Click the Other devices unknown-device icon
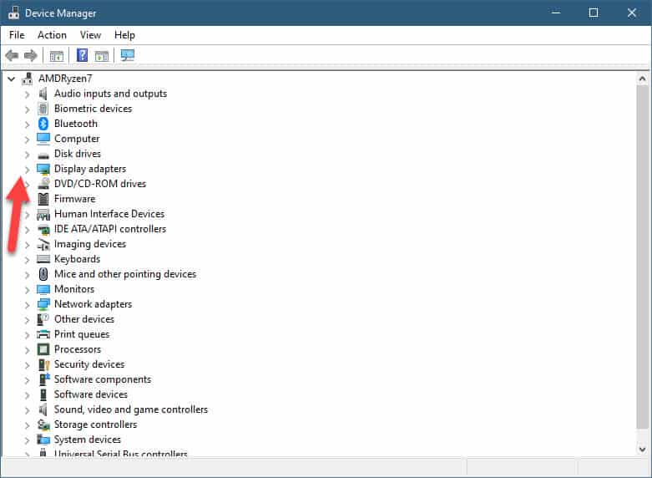The image size is (652, 478). [x=43, y=319]
